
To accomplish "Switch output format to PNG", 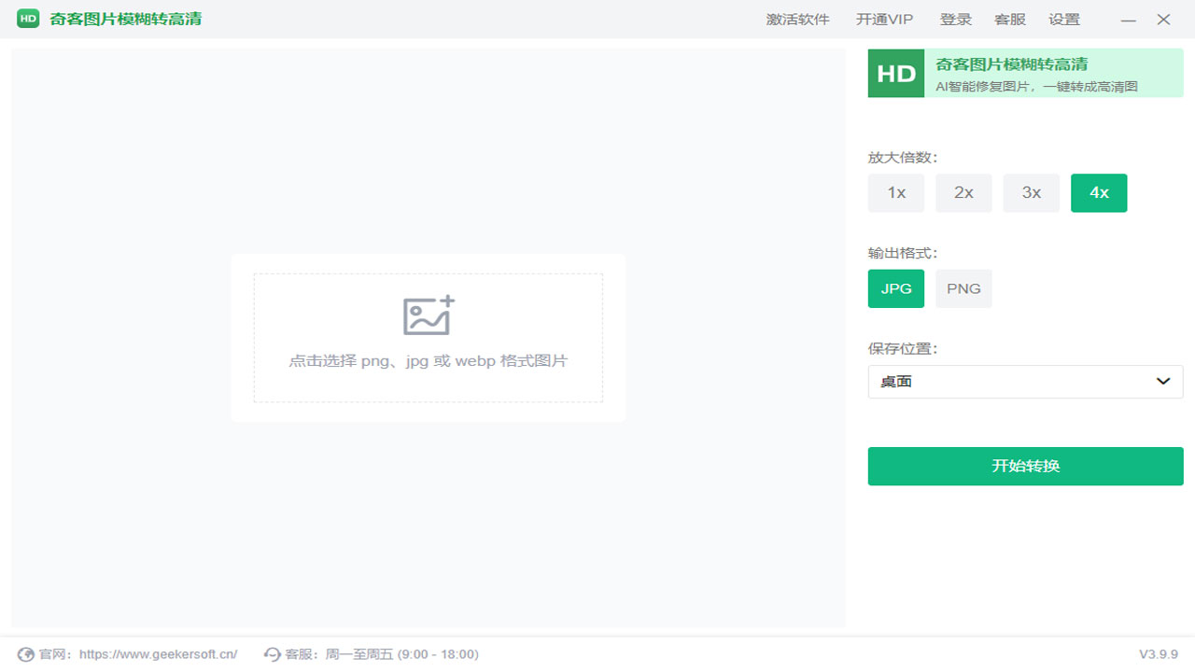I will point(963,288).
